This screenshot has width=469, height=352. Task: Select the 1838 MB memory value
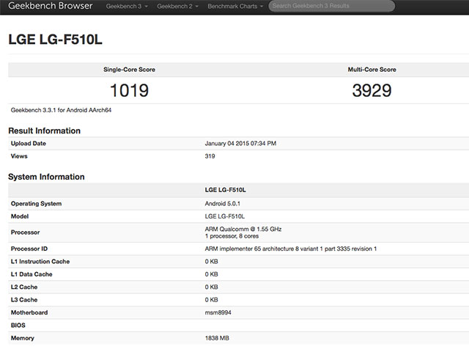pos(217,338)
